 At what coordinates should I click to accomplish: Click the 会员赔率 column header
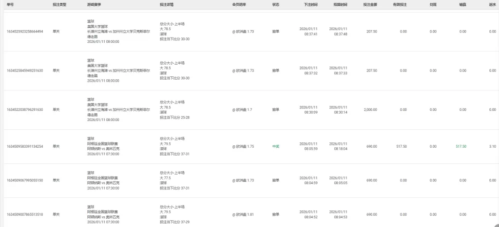(239, 4)
